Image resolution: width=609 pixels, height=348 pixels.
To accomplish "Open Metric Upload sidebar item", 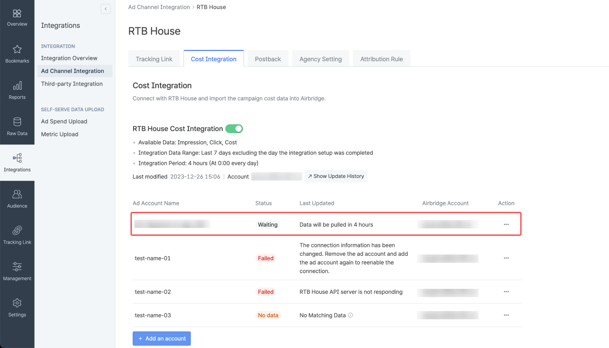I will point(60,134).
